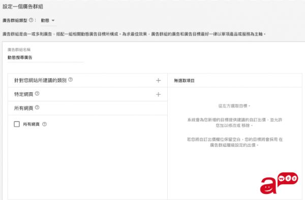Expand 特定網頁 section with plus icon
Screen dimensions: 305x200
(158, 94)
